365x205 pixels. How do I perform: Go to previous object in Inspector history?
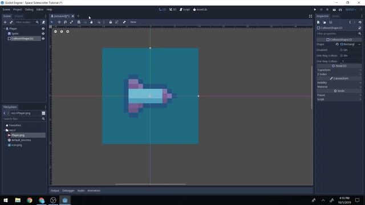(350, 22)
